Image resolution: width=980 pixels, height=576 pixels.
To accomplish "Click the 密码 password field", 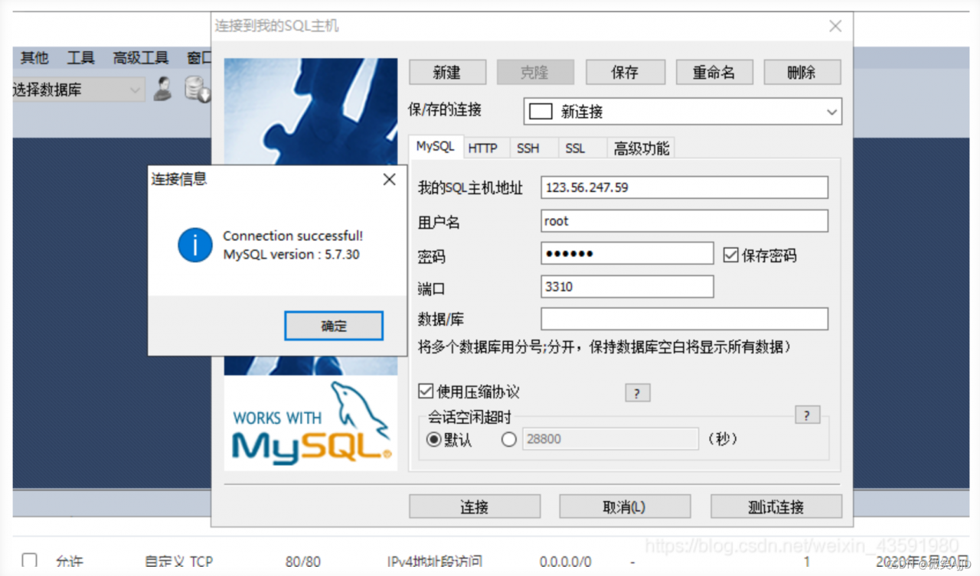I will [627, 254].
